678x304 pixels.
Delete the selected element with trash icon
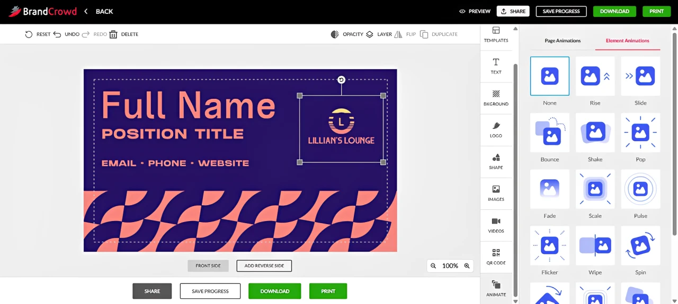click(113, 34)
